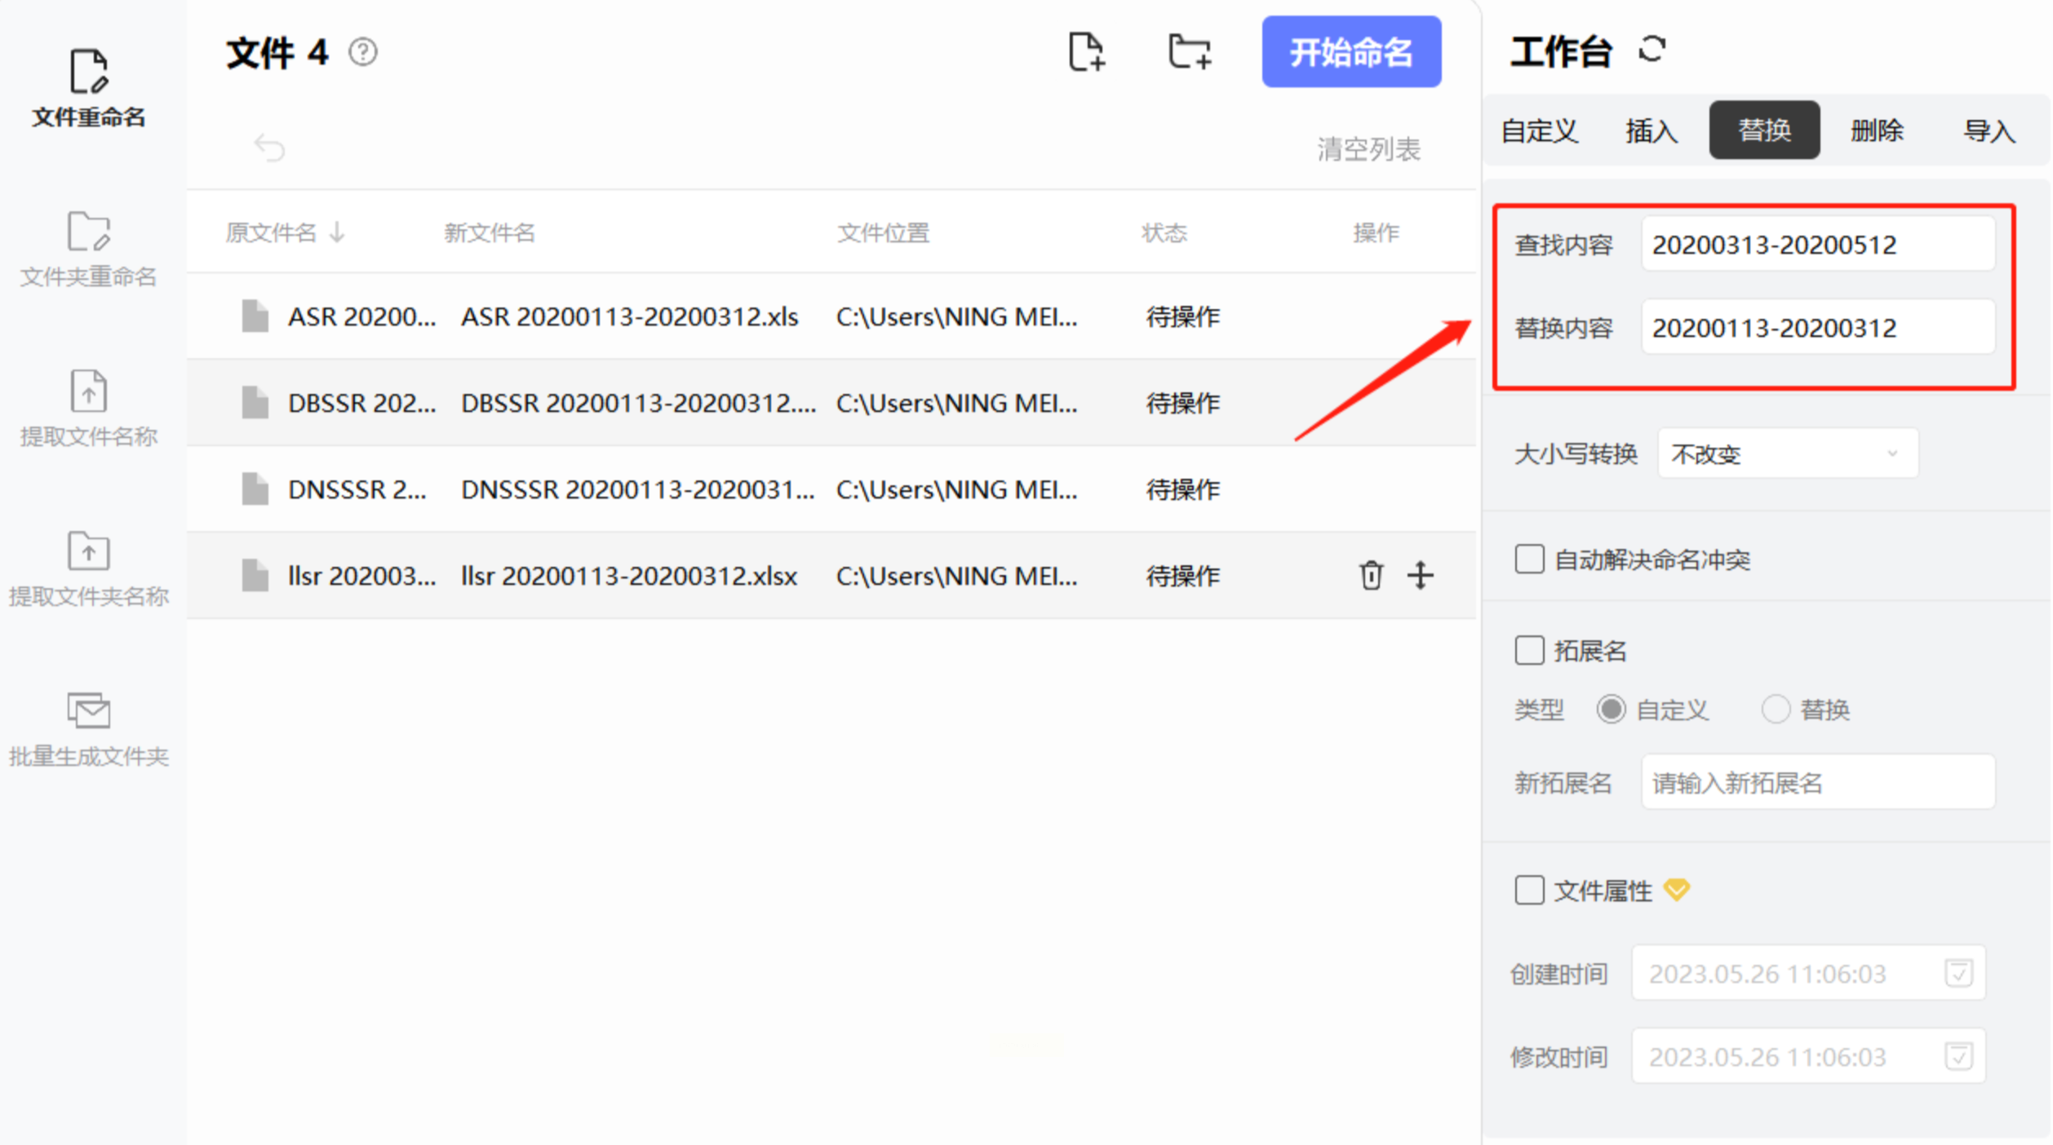Open the 创建时间 date picker
This screenshot has height=1145, width=2053.
click(1958, 973)
